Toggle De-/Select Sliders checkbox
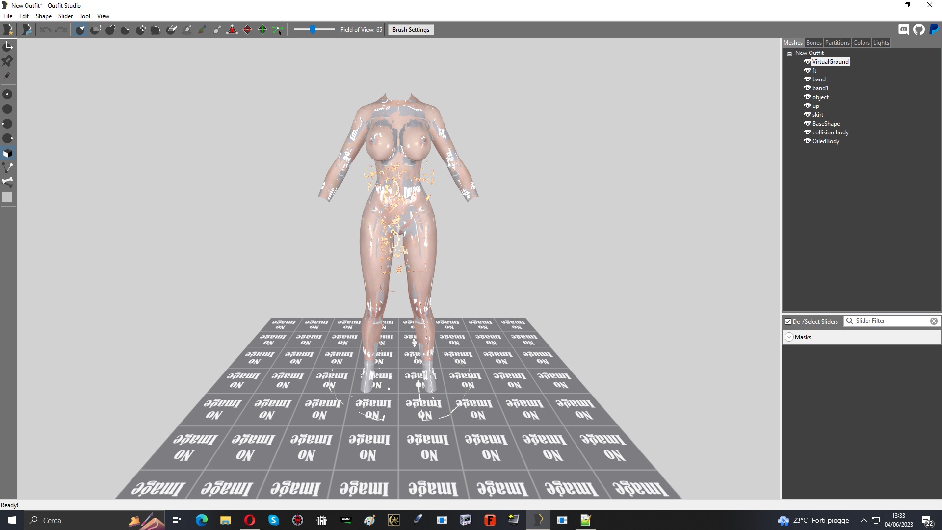942x530 pixels. pyautogui.click(x=788, y=322)
